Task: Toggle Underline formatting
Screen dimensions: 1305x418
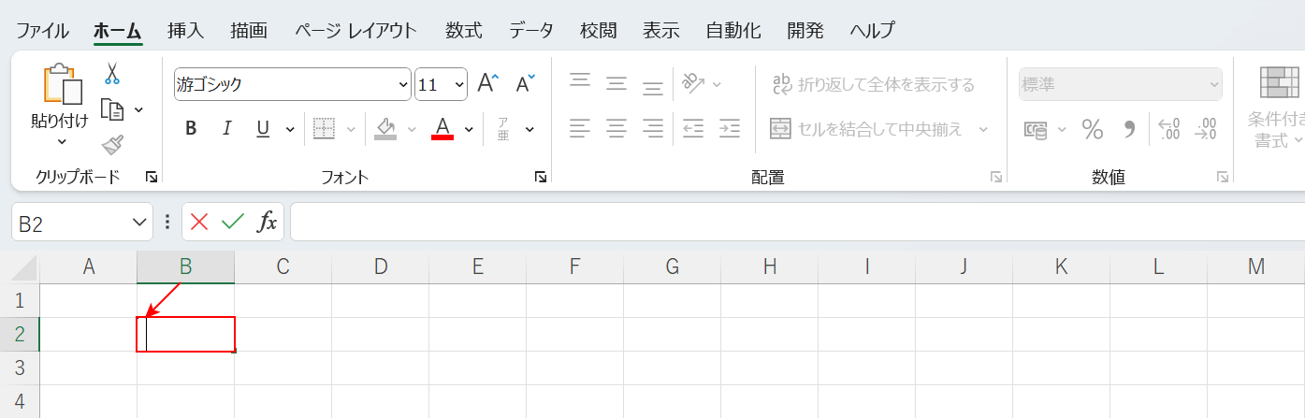Action: click(x=263, y=129)
